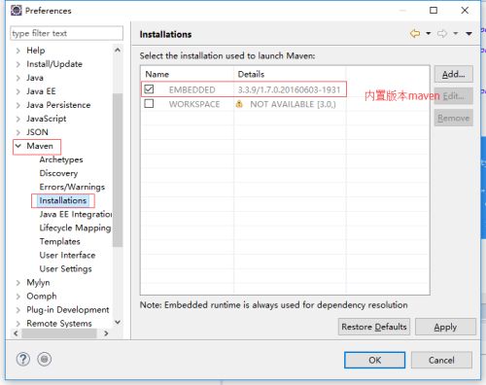
Task: Collapse the Maven tree node
Action: [18, 146]
